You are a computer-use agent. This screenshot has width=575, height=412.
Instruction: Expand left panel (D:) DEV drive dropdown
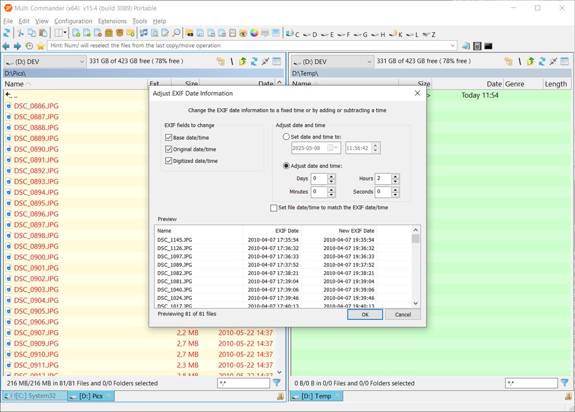(x=82, y=62)
